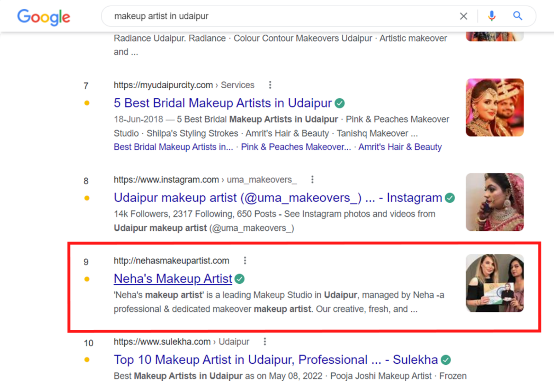The width and height of the screenshot is (554, 381).
Task: Open the Neha's Makeup Artist link
Action: [x=173, y=278]
